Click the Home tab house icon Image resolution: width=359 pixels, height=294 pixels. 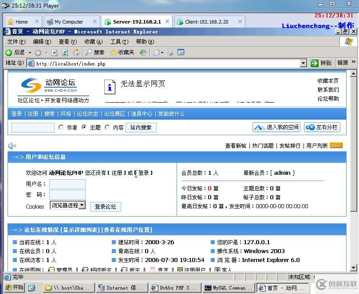coord(11,22)
